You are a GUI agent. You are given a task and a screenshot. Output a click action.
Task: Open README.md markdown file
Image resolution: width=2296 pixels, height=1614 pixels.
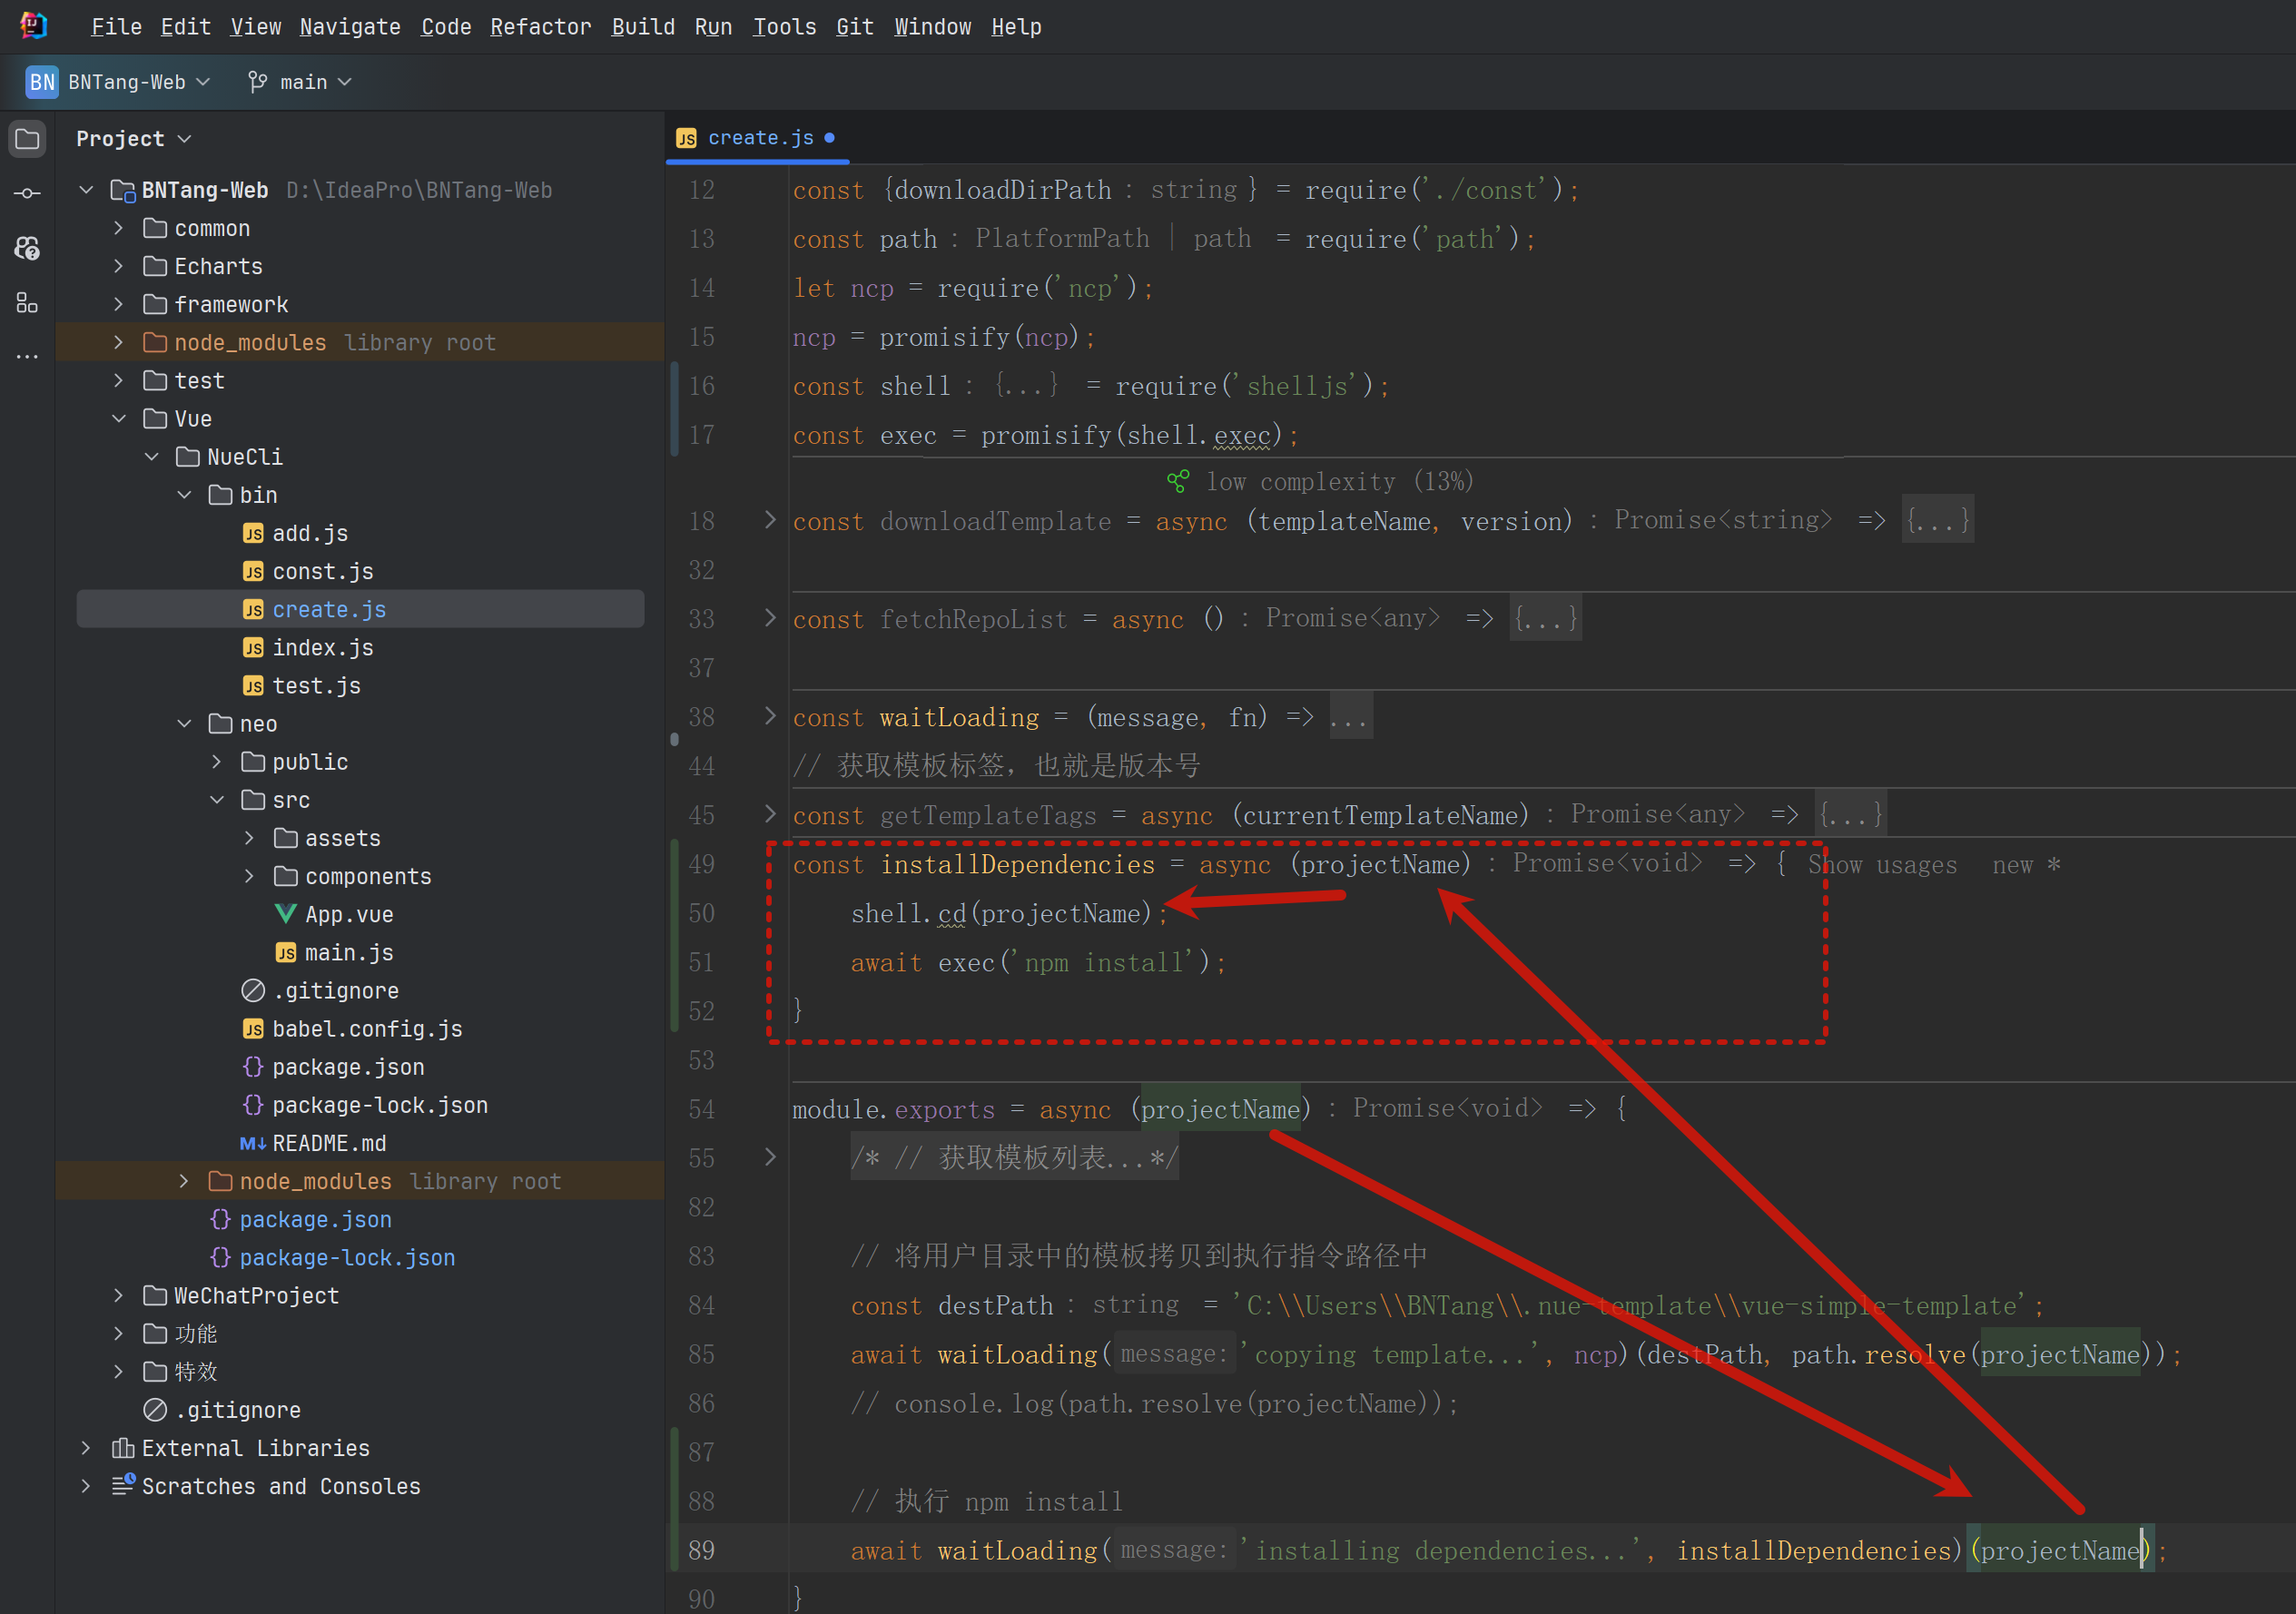click(x=328, y=1143)
